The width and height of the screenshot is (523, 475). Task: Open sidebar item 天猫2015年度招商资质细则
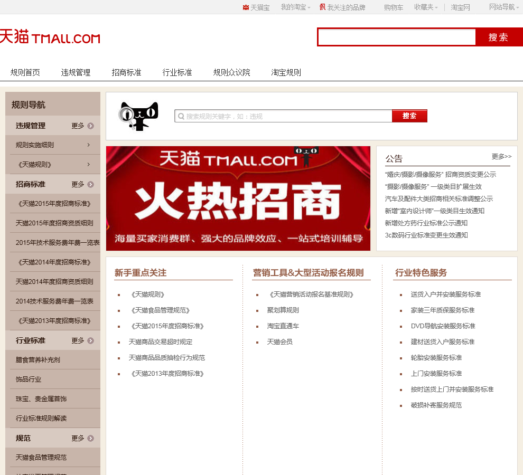click(x=54, y=223)
